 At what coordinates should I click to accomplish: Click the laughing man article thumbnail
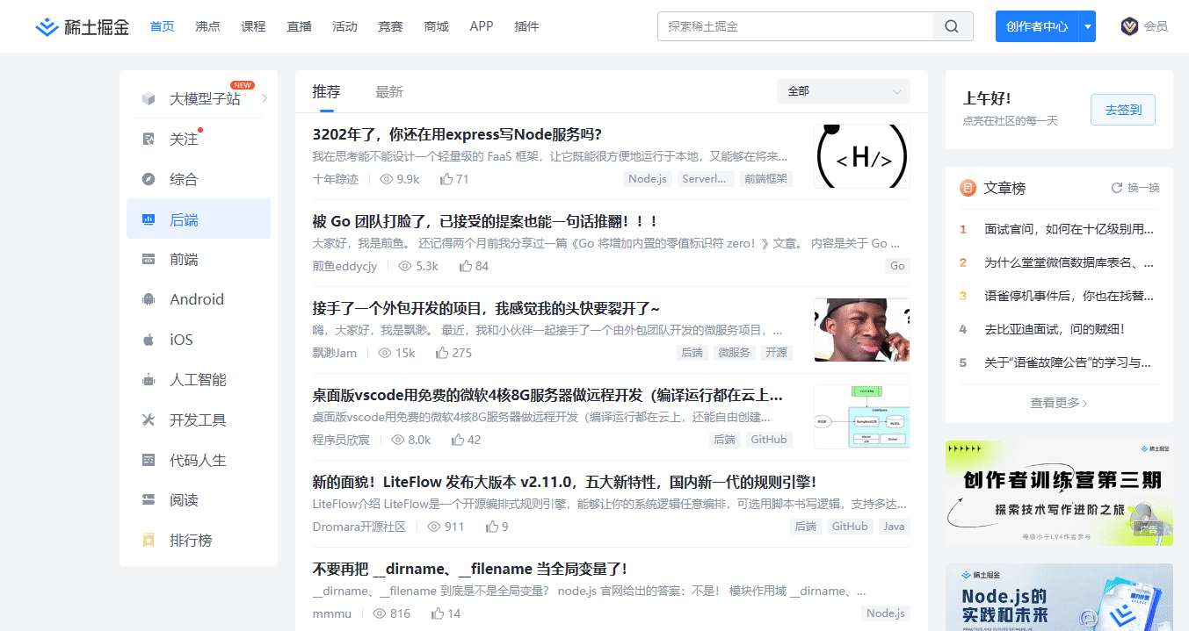coord(862,330)
